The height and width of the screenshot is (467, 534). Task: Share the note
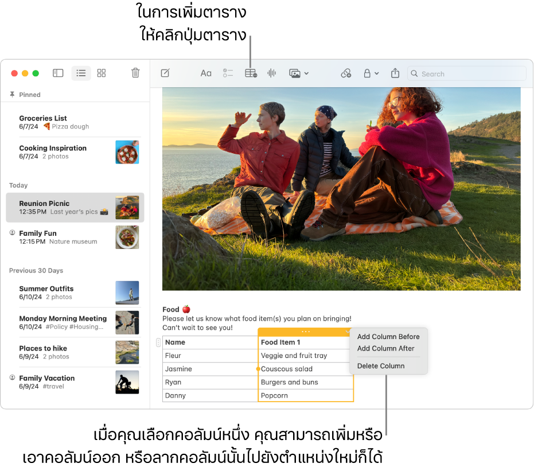pos(395,73)
